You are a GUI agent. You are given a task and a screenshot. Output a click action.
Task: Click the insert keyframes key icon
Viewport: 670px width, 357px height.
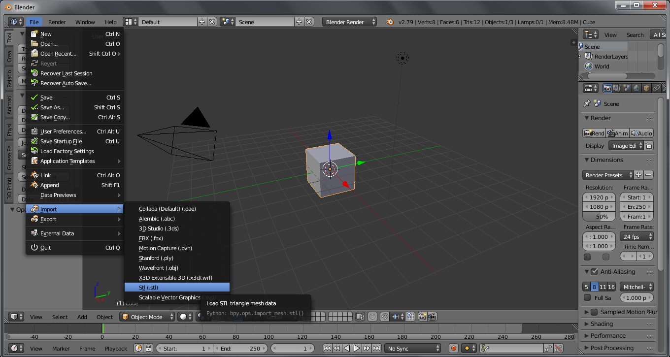(x=548, y=348)
